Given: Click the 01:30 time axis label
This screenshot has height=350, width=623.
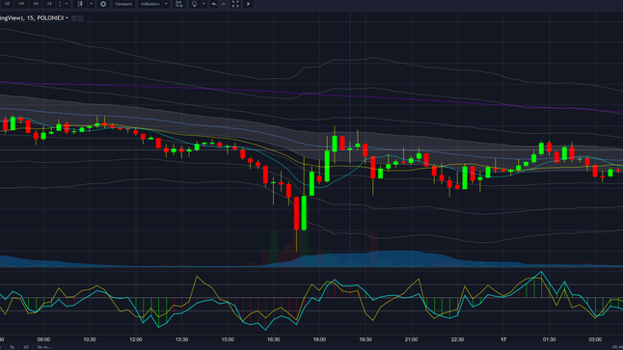Looking at the screenshot, I should [x=549, y=339].
